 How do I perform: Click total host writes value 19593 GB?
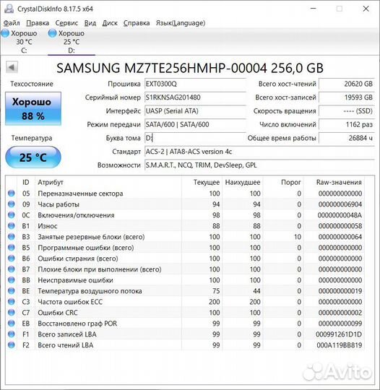tap(347, 97)
